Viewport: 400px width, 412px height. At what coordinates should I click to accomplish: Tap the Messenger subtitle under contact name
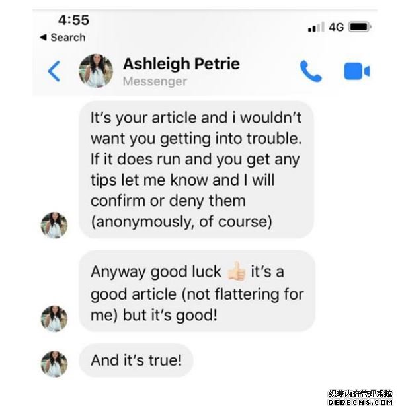point(155,81)
